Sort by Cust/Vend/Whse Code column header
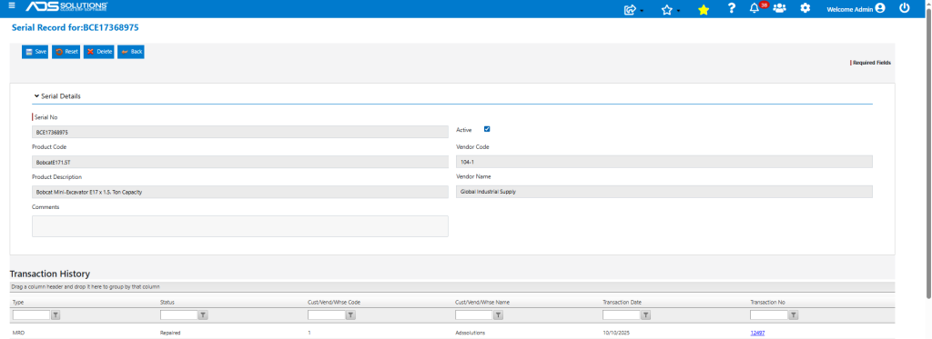932x339 pixels. (334, 302)
